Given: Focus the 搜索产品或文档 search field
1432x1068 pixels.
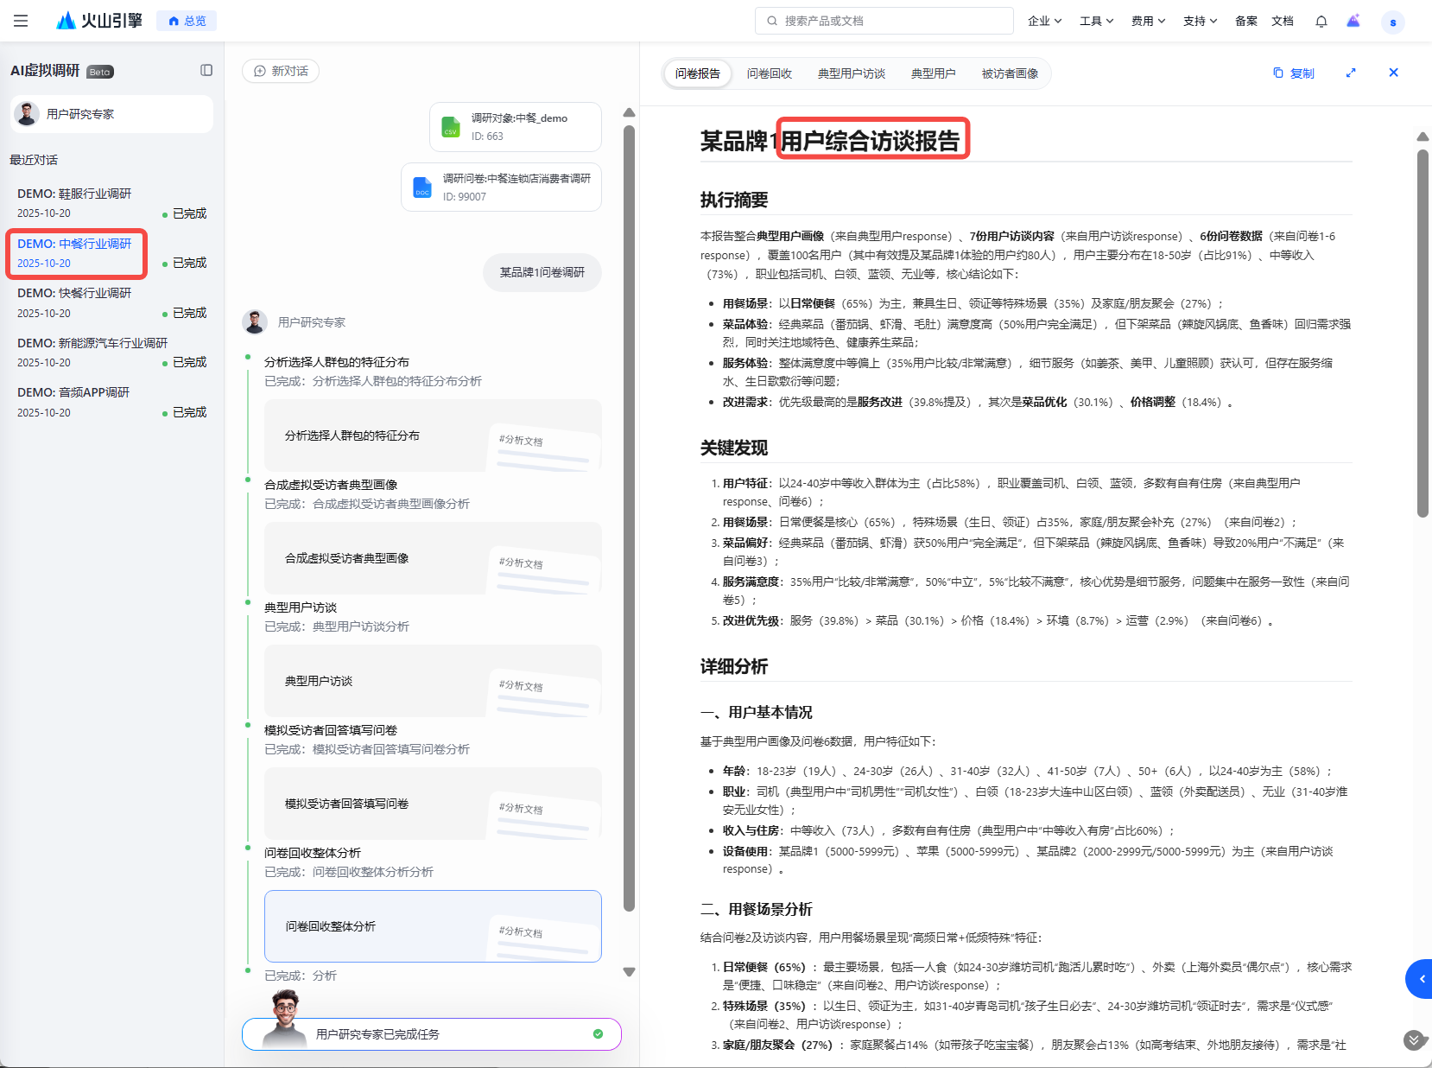Looking at the screenshot, I should tap(884, 21).
